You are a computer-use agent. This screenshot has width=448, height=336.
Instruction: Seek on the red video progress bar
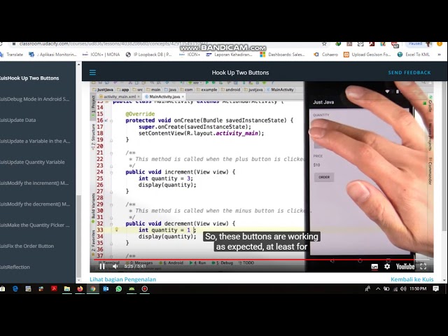[x=263, y=260]
